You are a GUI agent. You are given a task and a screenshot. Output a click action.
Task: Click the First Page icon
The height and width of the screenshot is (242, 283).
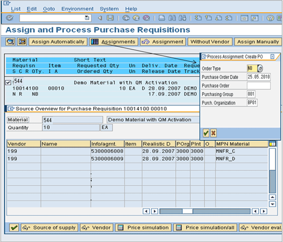point(198,18)
